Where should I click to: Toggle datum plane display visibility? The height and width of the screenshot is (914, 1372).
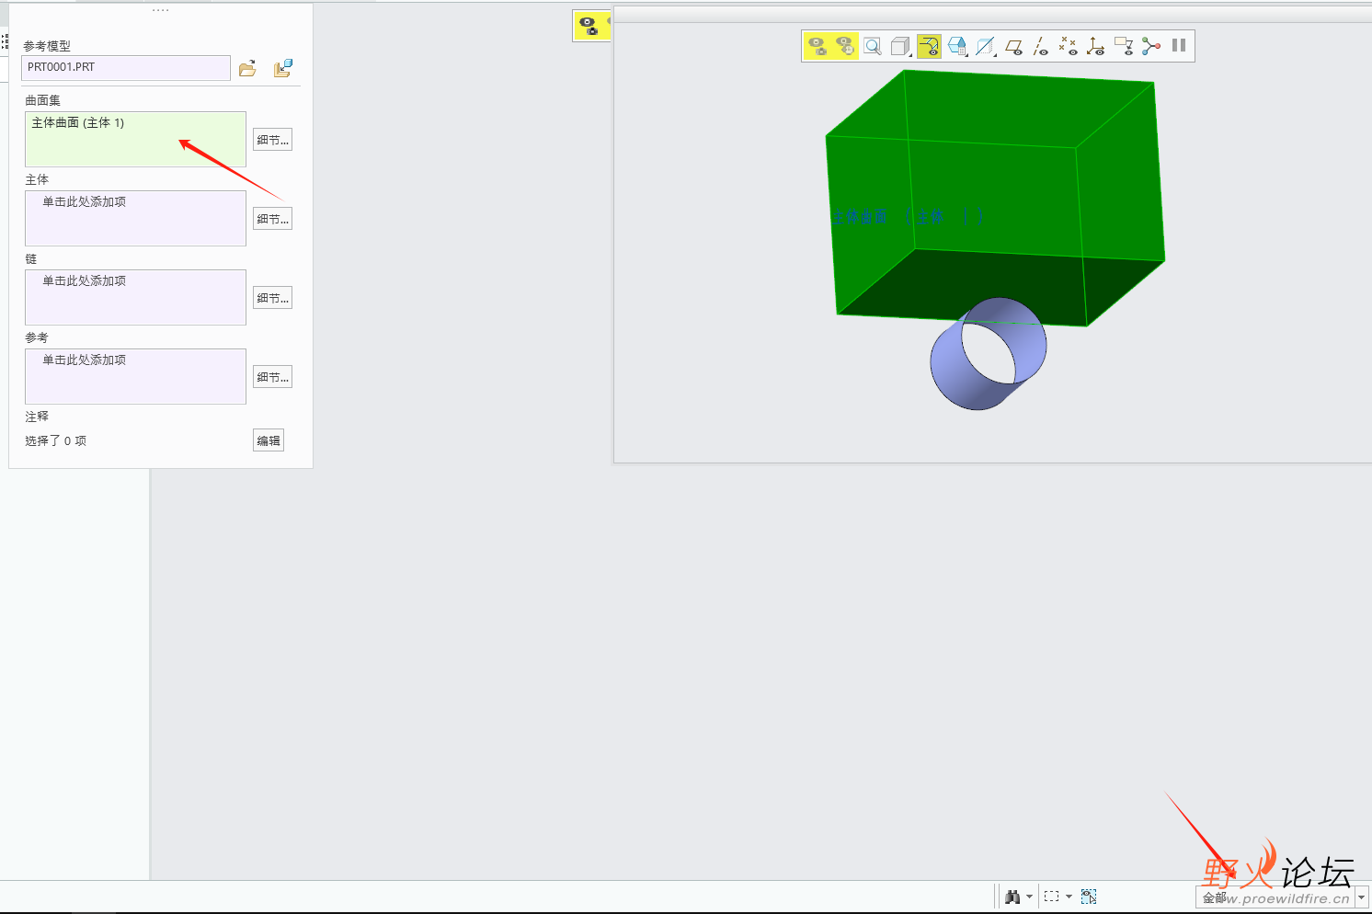pos(1013,46)
